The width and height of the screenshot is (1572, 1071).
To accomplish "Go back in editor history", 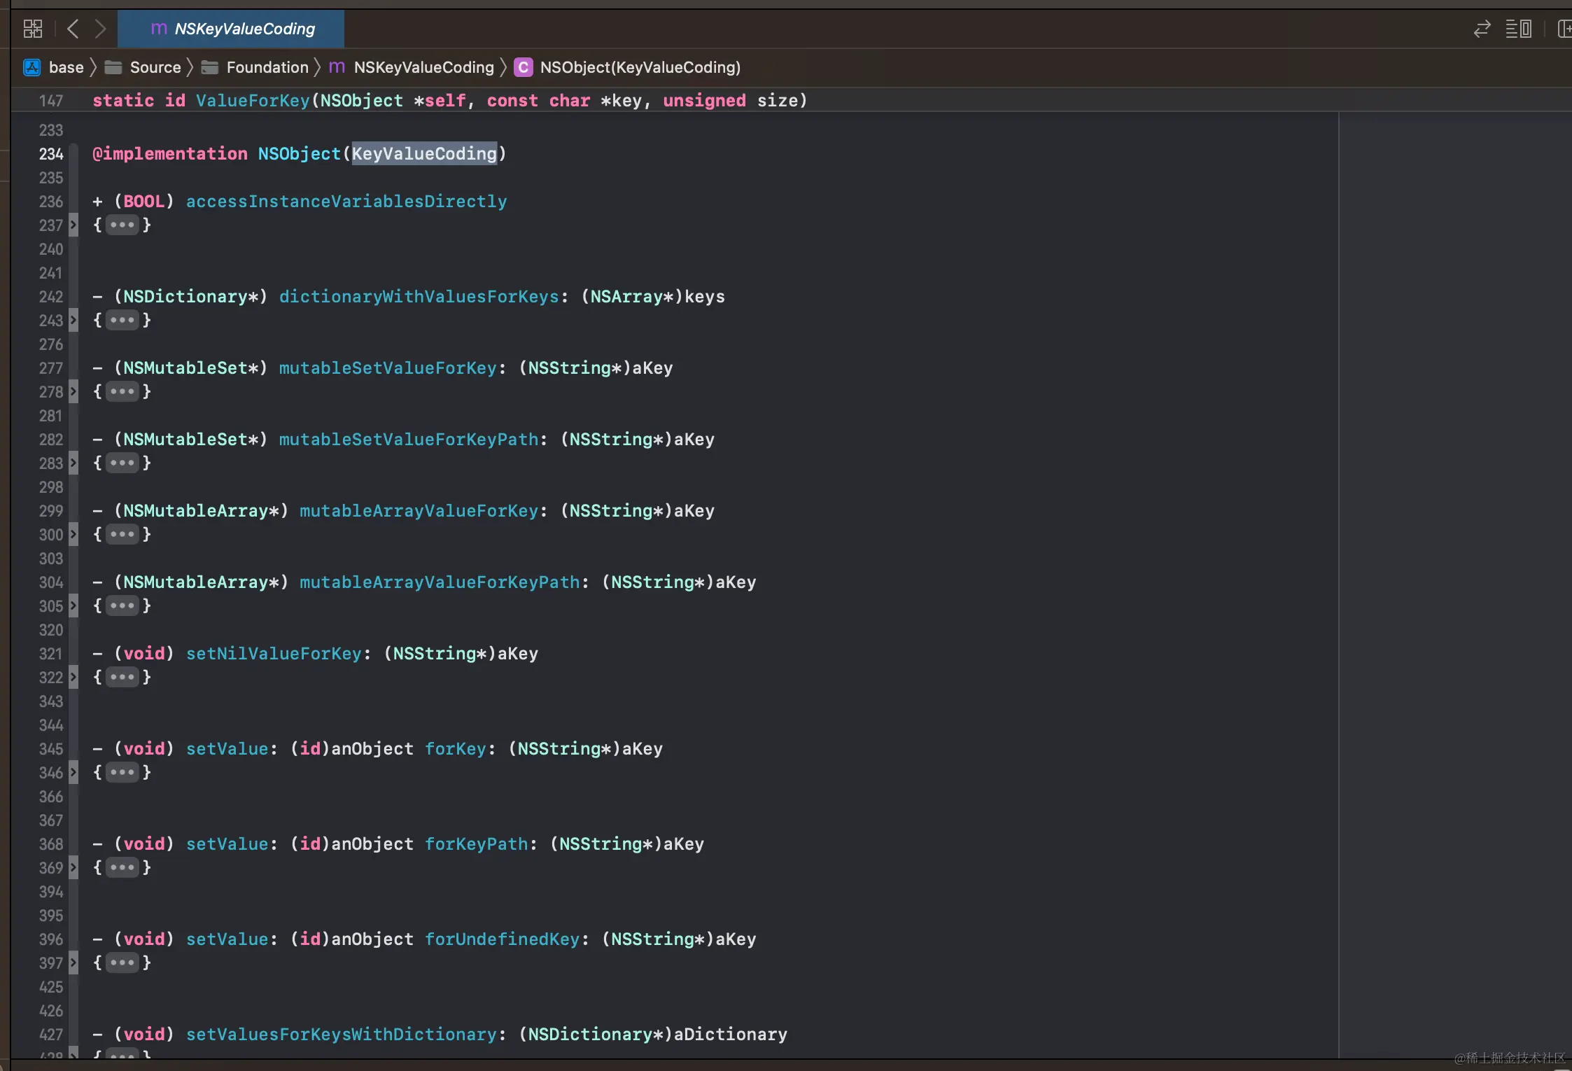I will pos(73,29).
